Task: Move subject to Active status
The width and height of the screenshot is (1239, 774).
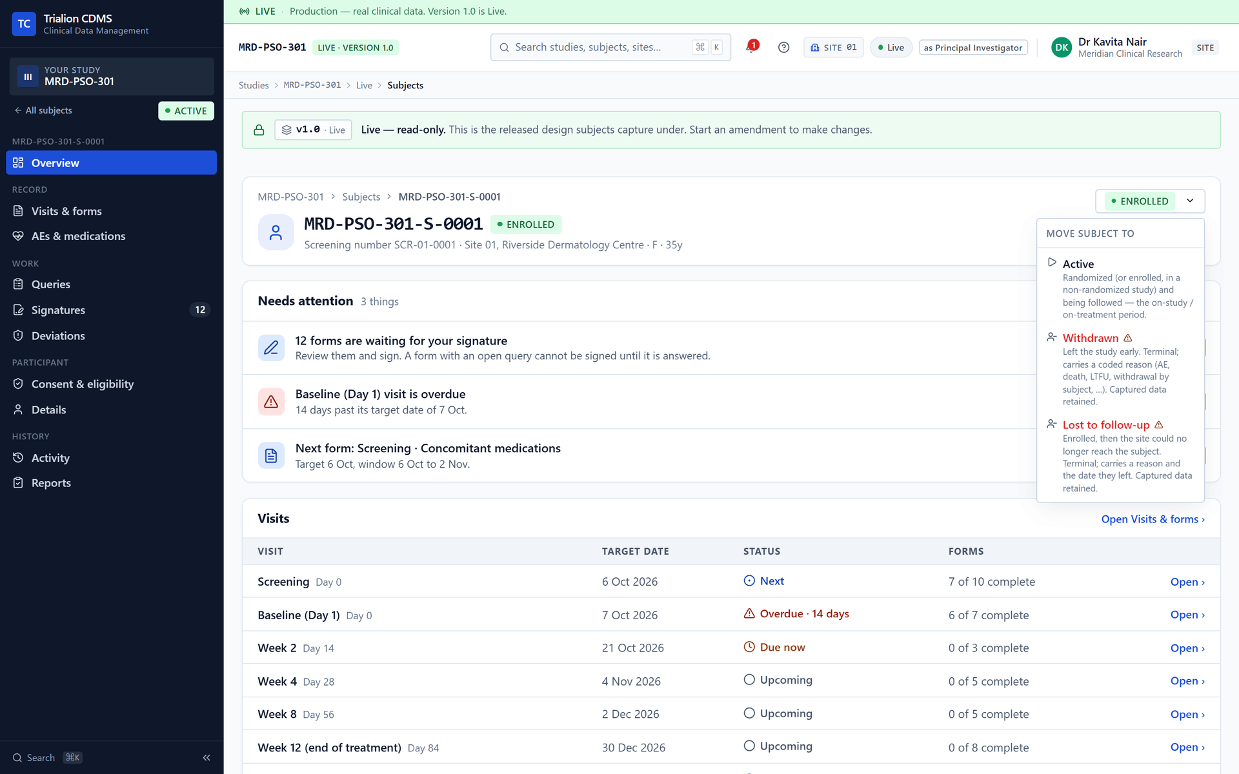Action: click(1120, 288)
